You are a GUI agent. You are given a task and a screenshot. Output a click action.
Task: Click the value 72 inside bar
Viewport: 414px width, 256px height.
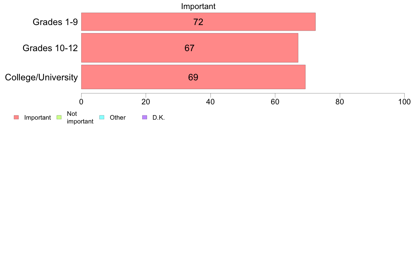pos(198,22)
